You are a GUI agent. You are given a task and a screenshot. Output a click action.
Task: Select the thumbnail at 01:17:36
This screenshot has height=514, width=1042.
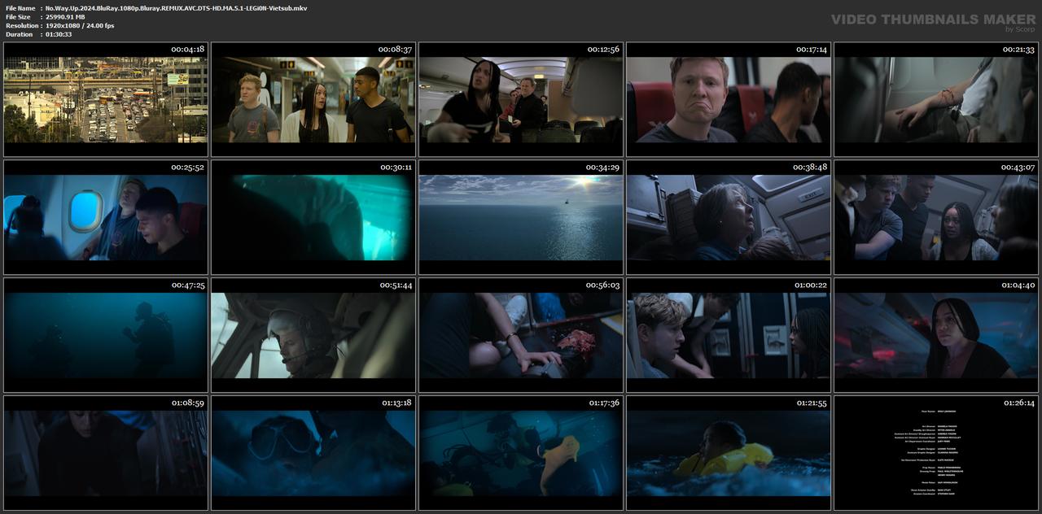tap(521, 453)
